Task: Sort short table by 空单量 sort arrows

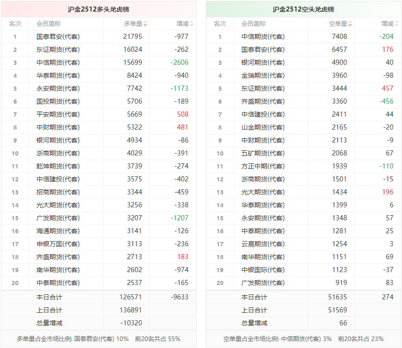Action: pos(350,24)
